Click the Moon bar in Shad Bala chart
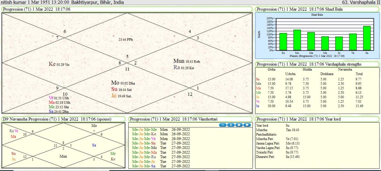This screenshot has height=171, width=381. point(297,40)
